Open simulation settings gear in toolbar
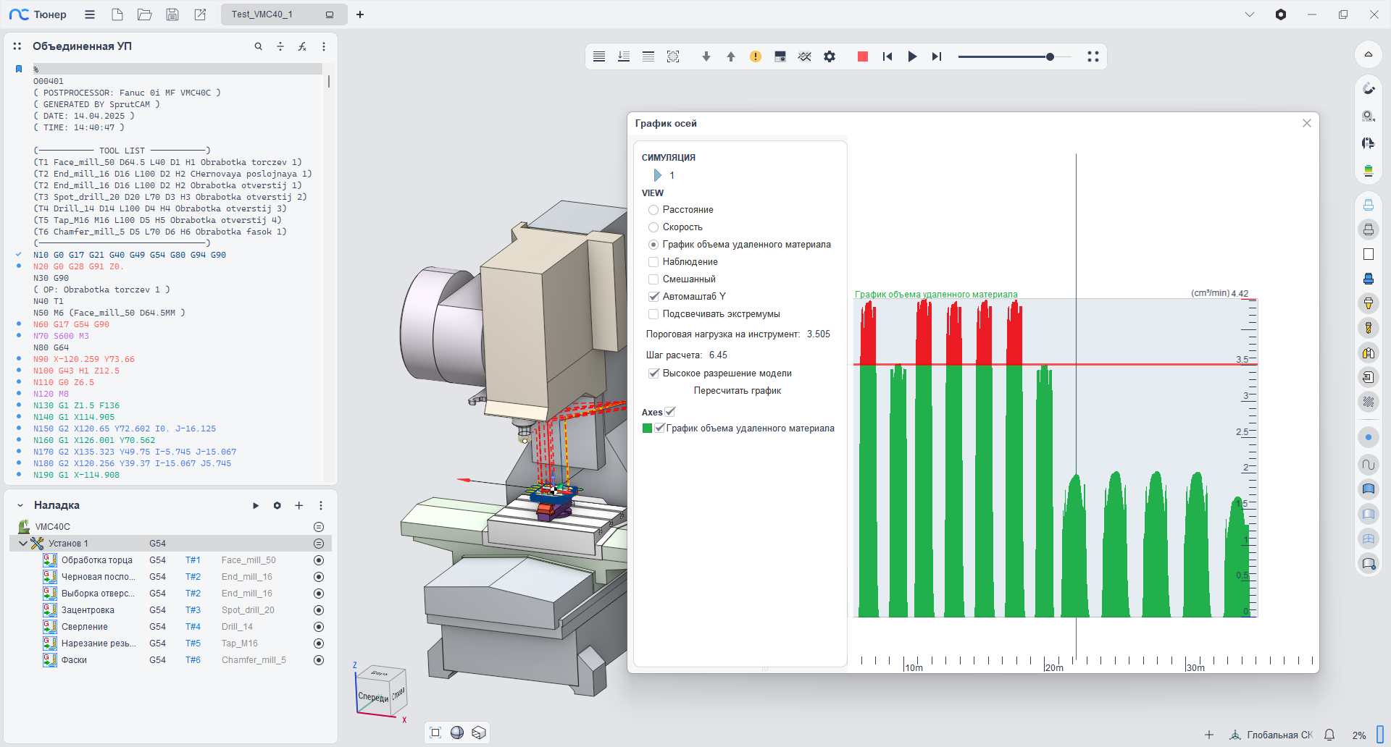The height and width of the screenshot is (747, 1391). tap(830, 56)
